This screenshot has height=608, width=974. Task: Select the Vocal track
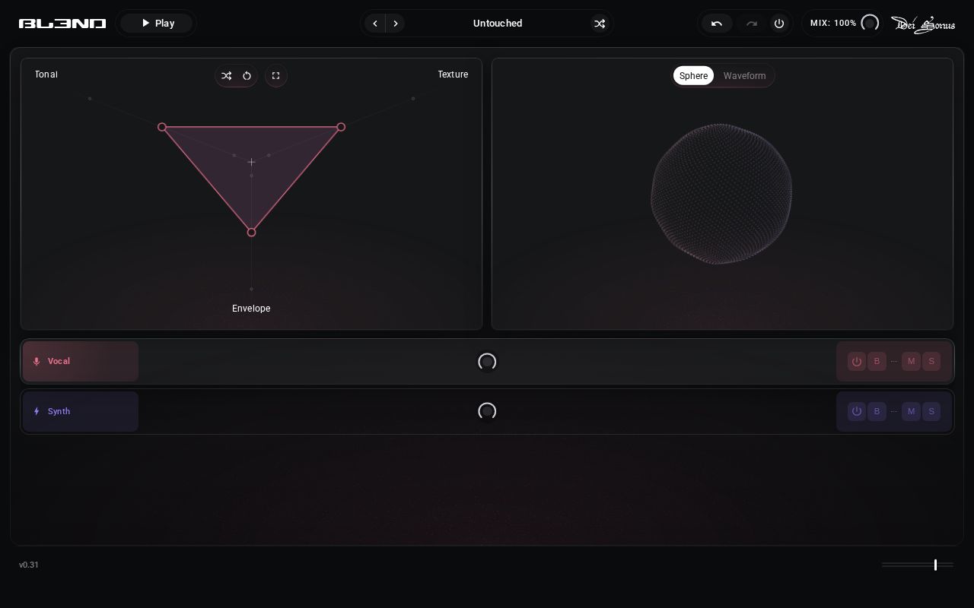pyautogui.click(x=81, y=362)
